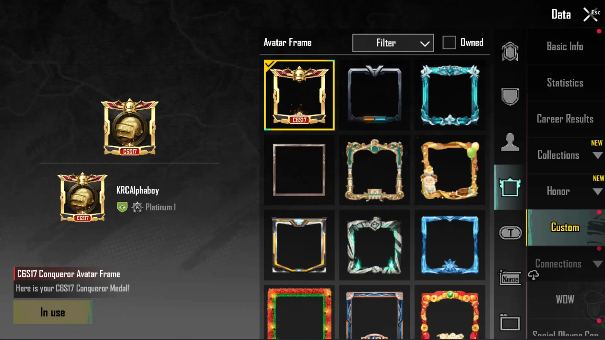The image size is (605, 340).
Task: Toggle the Owned checkbox
Action: [449, 42]
